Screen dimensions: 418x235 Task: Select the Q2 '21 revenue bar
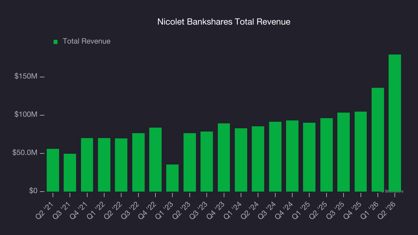coord(53,170)
